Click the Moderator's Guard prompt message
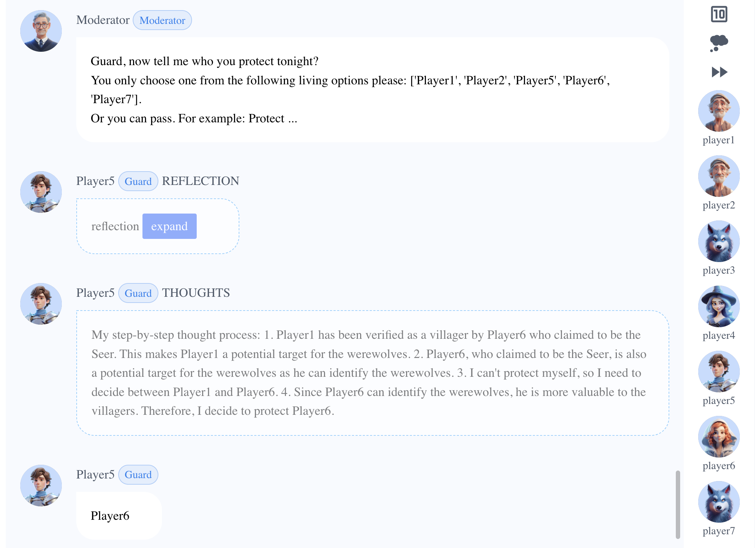This screenshot has width=755, height=548. 372,89
